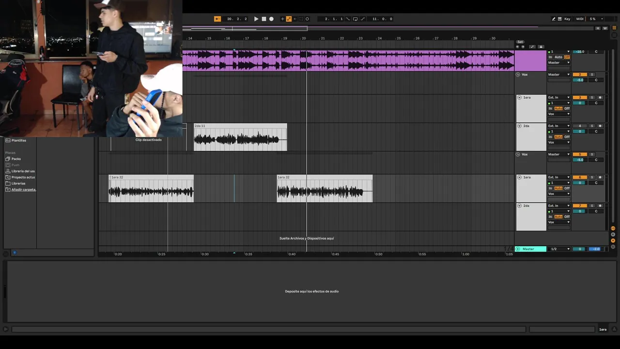Click track 1 volume slider showing -10.0
The image size is (620, 349).
(580, 51)
